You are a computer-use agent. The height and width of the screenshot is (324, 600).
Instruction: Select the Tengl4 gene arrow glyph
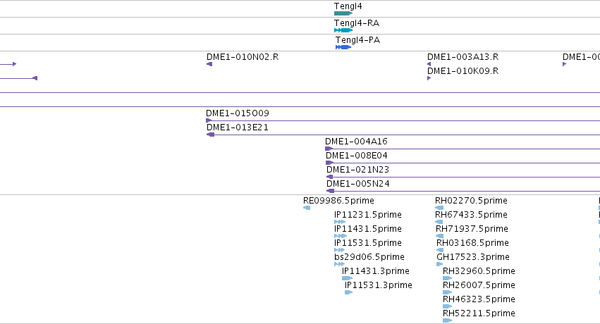(x=343, y=13)
